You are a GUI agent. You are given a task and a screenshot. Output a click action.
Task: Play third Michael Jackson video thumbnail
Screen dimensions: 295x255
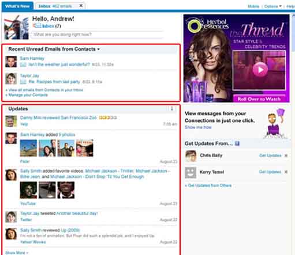66,190
